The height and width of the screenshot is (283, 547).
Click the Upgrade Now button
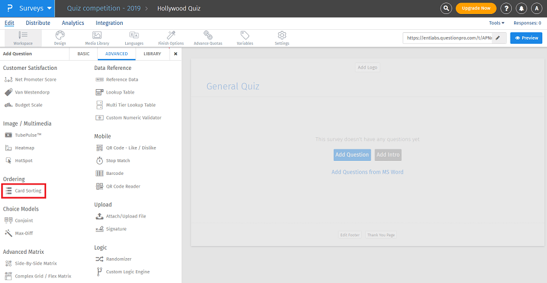coord(476,9)
